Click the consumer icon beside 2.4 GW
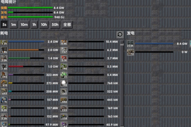The image size is (191, 127). pyautogui.click(x=4, y=42)
